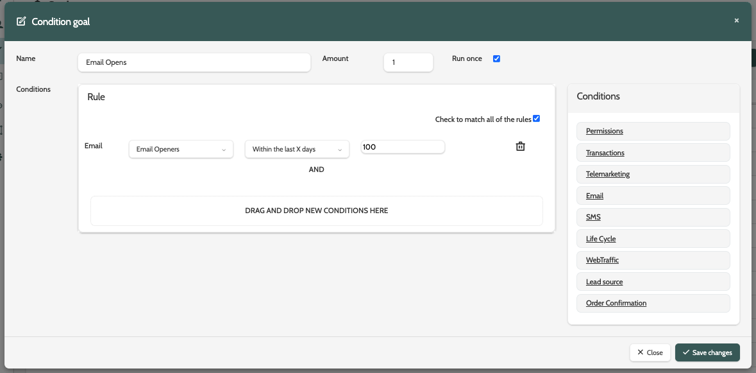This screenshot has width=756, height=373.
Task: Click the Rule heading text
Action: (96, 96)
